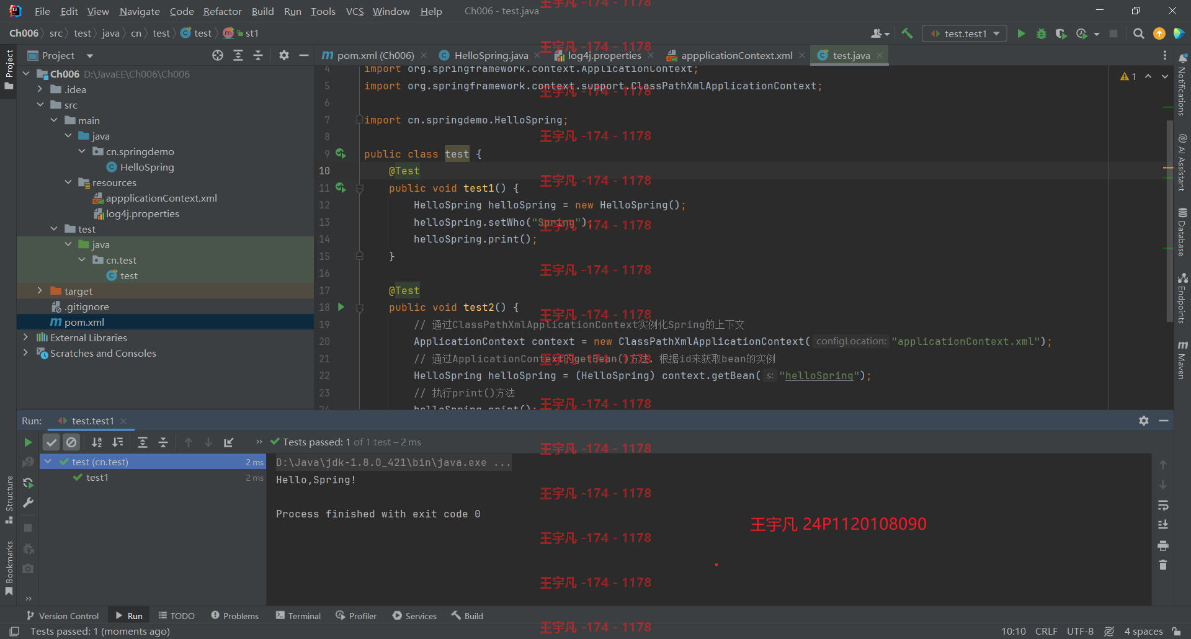Image resolution: width=1191 pixels, height=639 pixels.
Task: Open Maven sidebar panel
Action: pos(1182,359)
